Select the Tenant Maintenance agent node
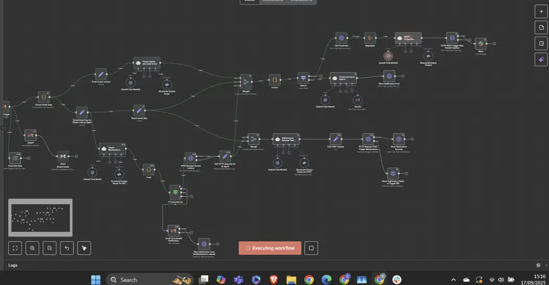Viewport: 549px width, 285px height. pos(112,148)
